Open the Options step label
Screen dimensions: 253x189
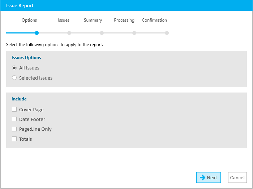coord(29,20)
